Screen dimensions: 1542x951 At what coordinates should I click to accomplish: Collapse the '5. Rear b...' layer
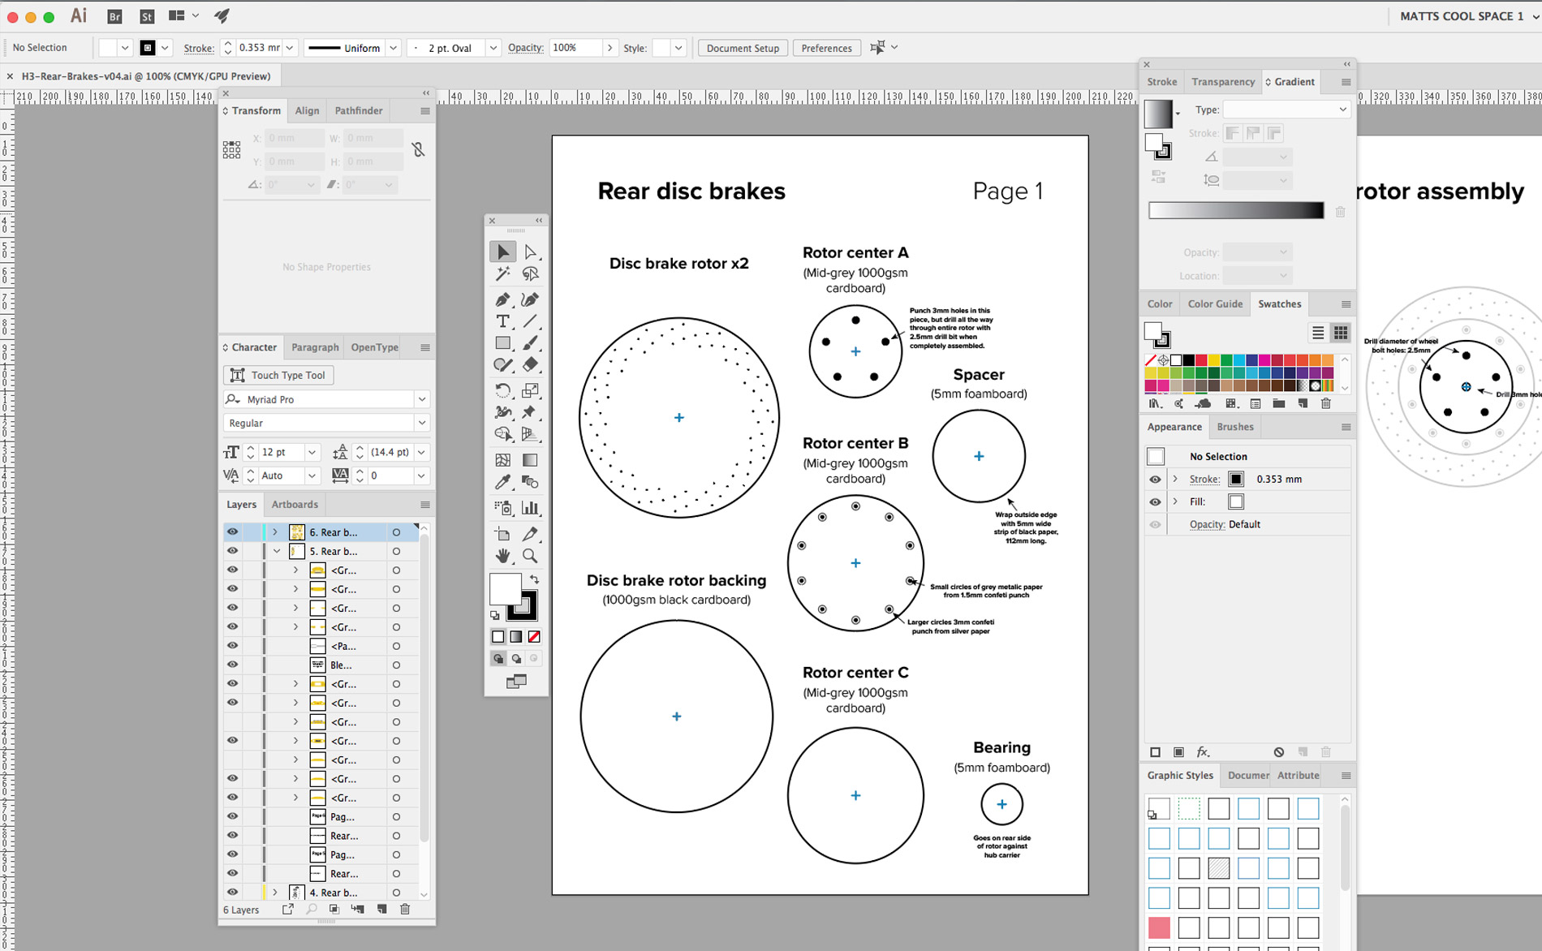(x=277, y=552)
